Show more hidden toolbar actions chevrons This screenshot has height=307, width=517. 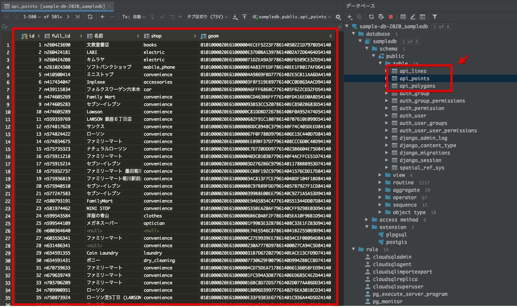181,17
